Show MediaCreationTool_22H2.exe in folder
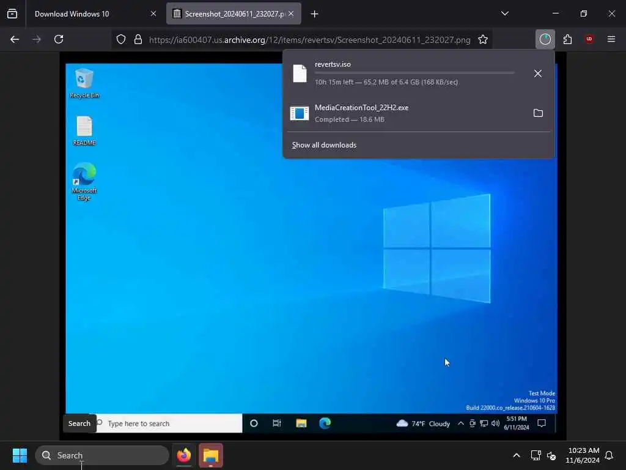626x470 pixels. coord(538,113)
